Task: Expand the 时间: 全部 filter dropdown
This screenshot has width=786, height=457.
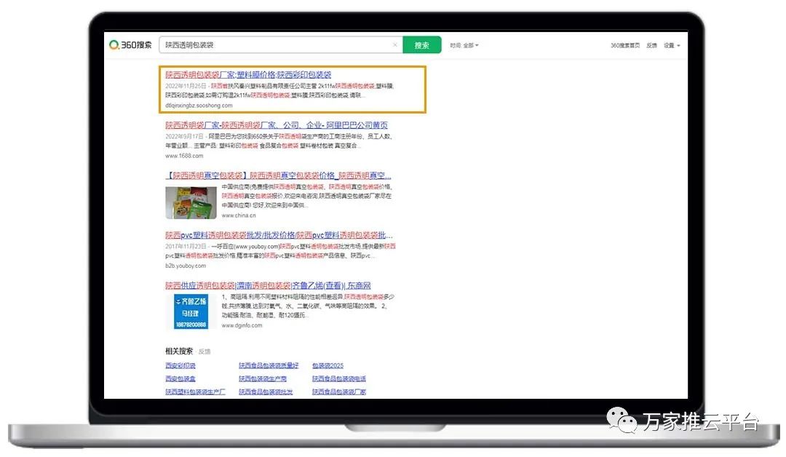Action: (464, 45)
